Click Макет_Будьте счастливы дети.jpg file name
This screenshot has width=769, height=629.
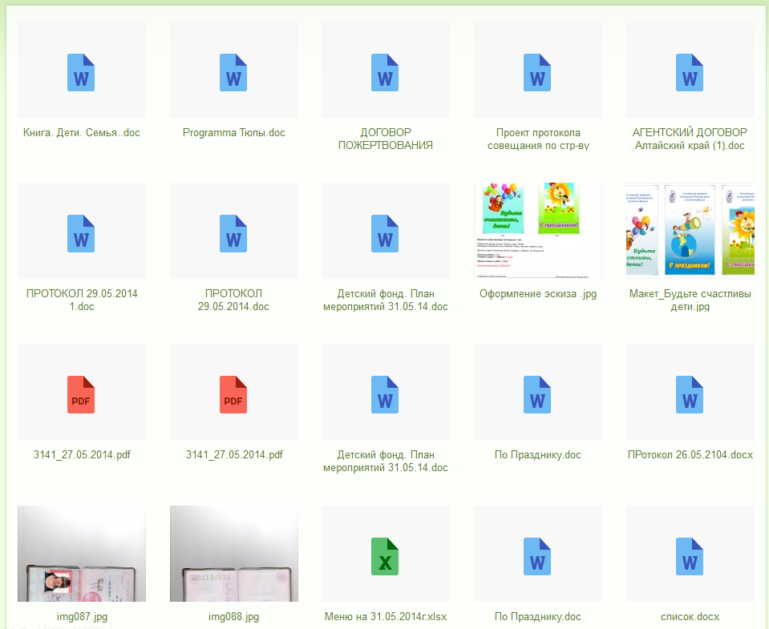690,300
